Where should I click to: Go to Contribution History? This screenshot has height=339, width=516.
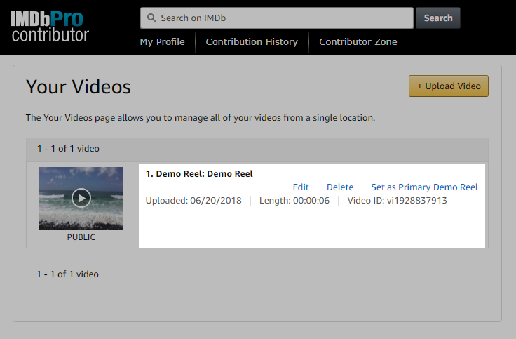(252, 42)
